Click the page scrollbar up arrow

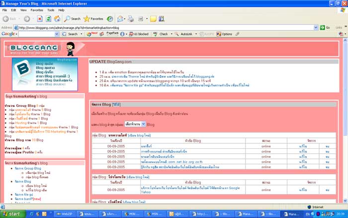click(x=345, y=40)
